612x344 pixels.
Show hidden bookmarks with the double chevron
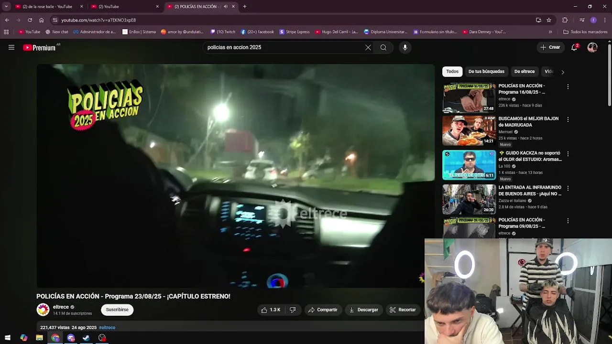click(550, 32)
